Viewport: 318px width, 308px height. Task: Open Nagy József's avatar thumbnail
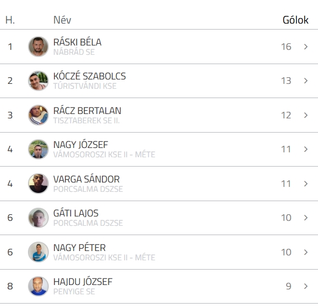(38, 149)
